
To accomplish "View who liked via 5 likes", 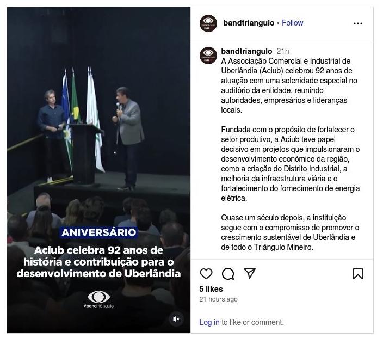I will 211,289.
